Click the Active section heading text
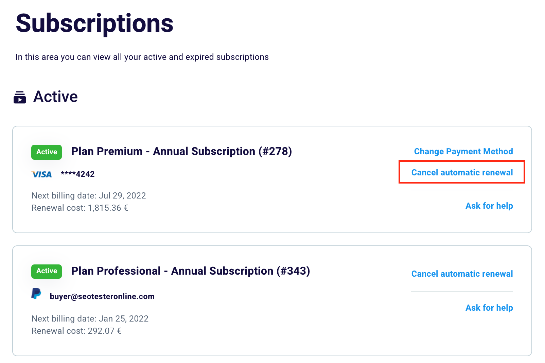Screen dimensions: 545x363 [55, 97]
